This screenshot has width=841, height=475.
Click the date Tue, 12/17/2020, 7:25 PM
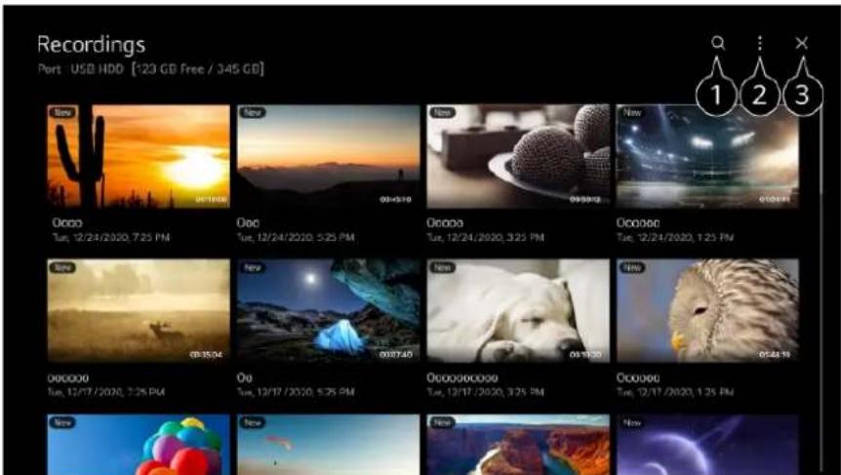click(x=106, y=392)
